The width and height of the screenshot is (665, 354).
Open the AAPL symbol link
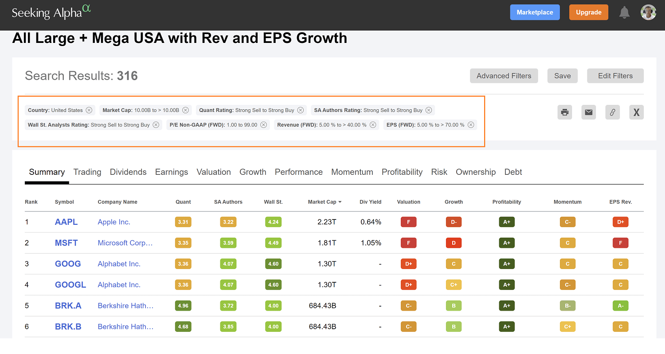[x=66, y=222]
